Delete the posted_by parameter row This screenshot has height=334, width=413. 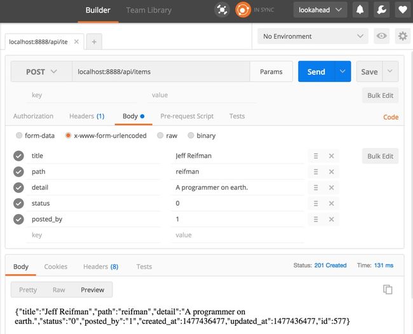tap(331, 219)
